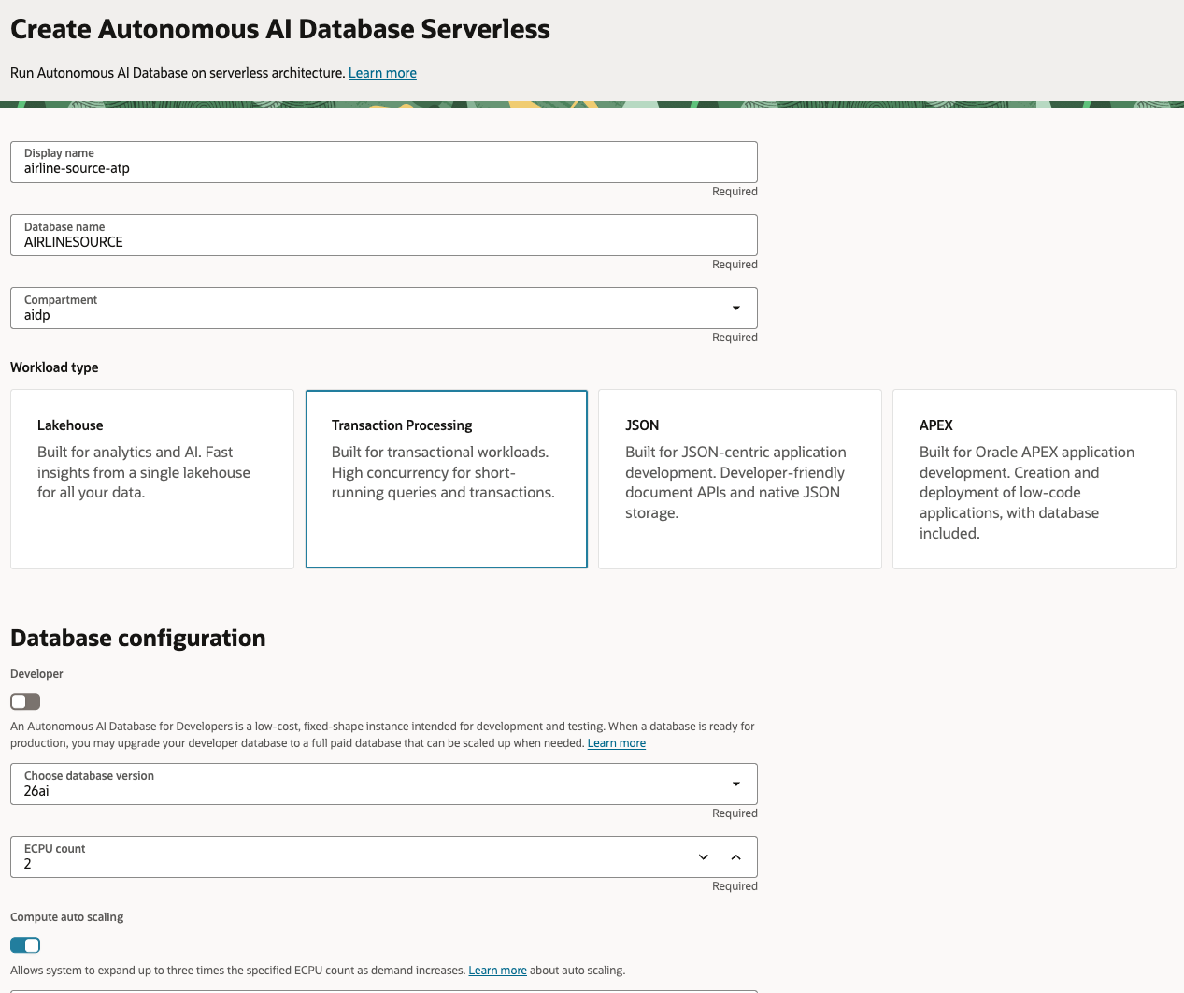Click the ECPU count decrease chevron

704,857
